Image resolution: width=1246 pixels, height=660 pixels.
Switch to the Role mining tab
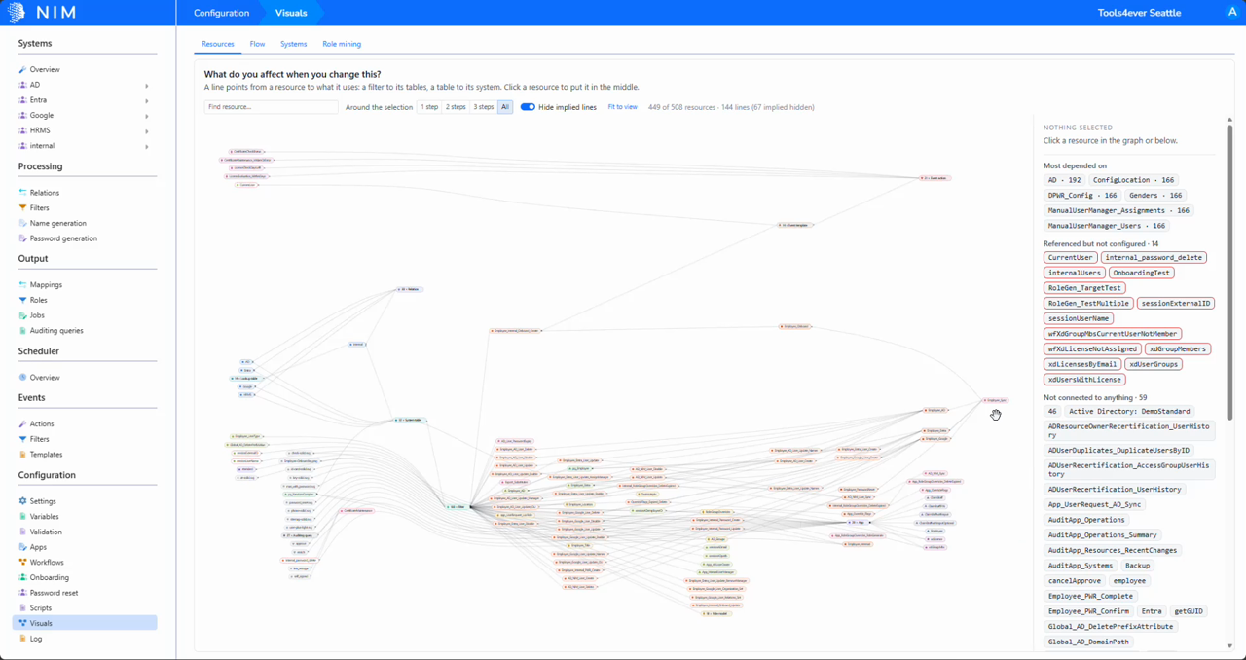click(x=342, y=44)
